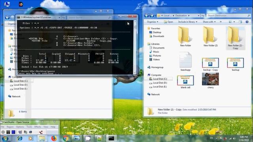Select Network in Destination window
This screenshot has height=142, width=253.
pos(154,94)
